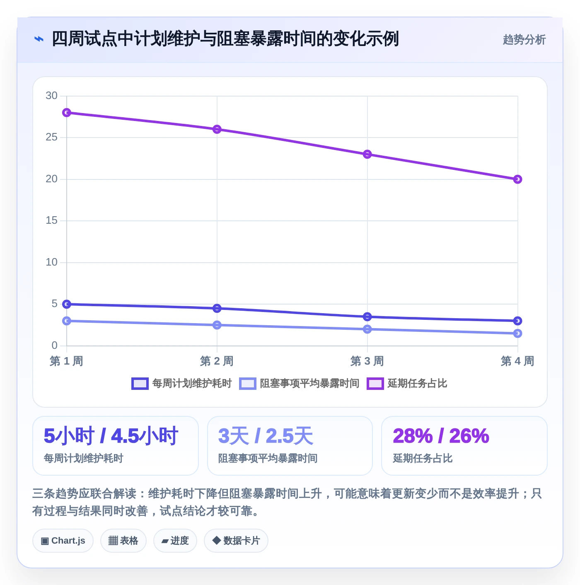
Task: Click the y-axis value 30
Action: (x=52, y=96)
